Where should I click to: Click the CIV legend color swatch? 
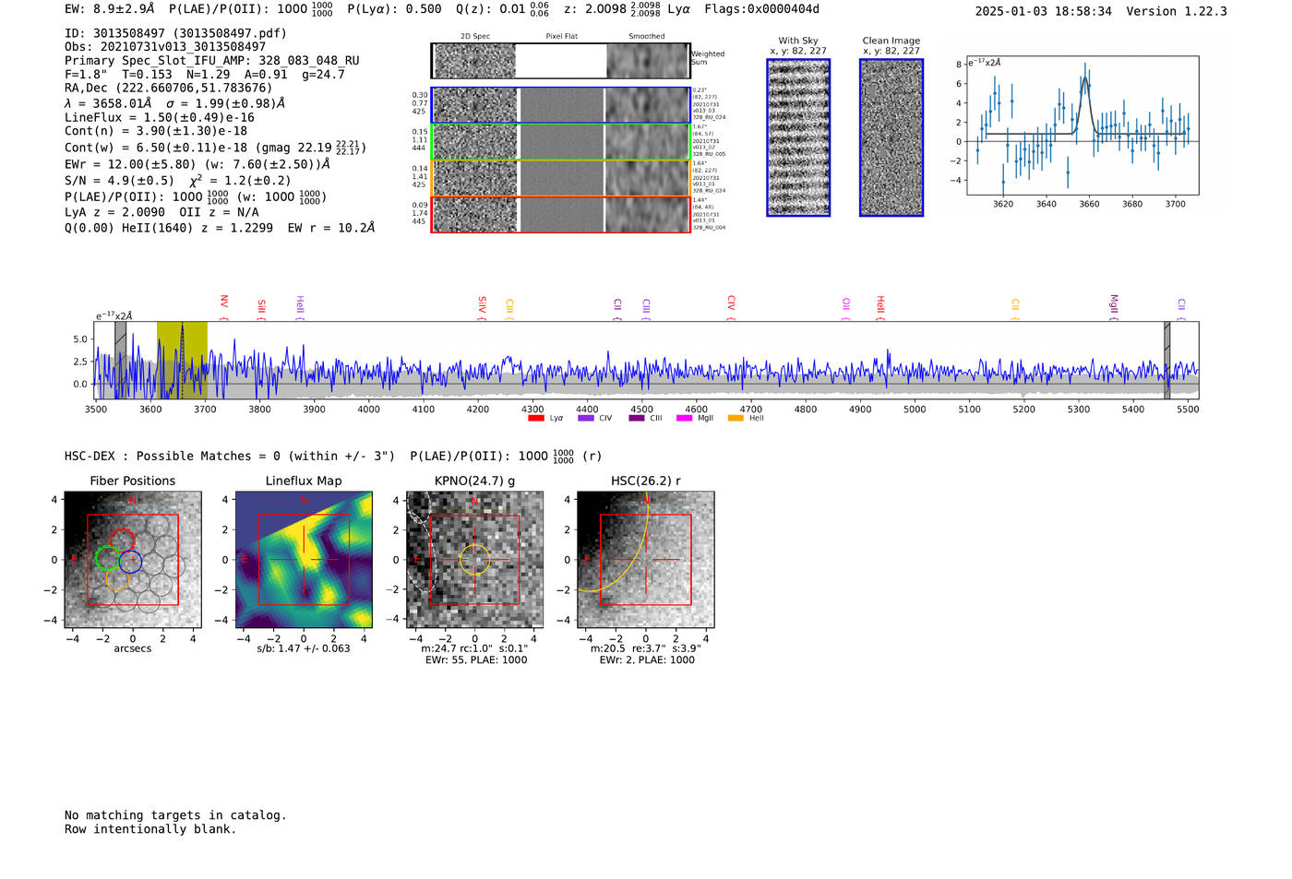585,419
